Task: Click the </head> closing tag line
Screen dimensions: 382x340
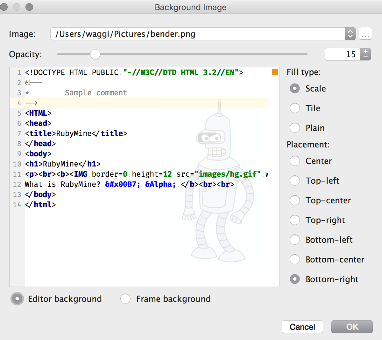Action: click(x=40, y=144)
